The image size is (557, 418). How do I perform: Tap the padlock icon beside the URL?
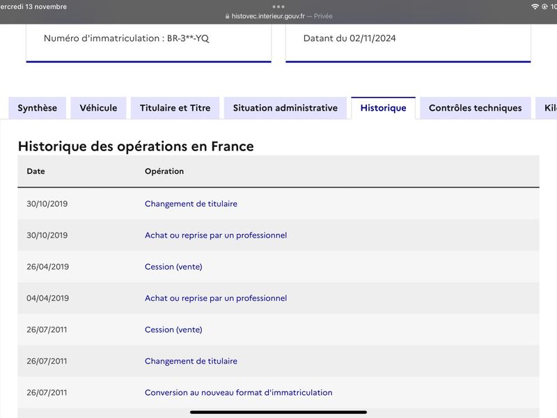pos(228,16)
